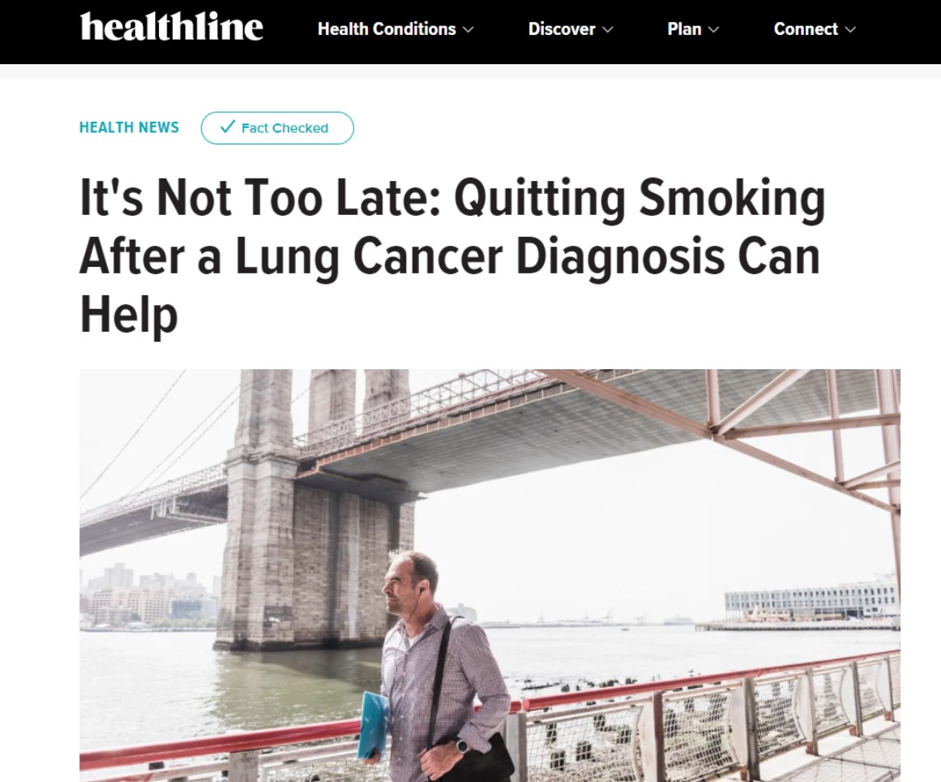Expand the chevron next to Discover
The image size is (941, 782).
point(607,29)
